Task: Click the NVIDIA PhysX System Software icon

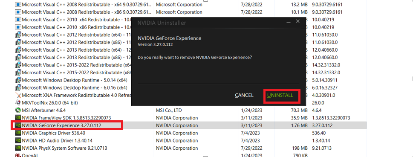Action: pos(18,148)
